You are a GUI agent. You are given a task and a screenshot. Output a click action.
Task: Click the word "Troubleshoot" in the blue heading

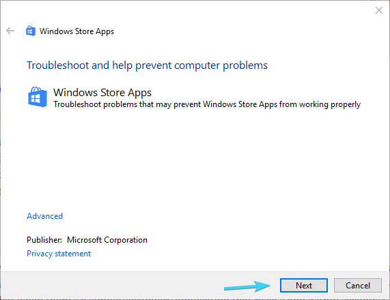tap(58, 65)
